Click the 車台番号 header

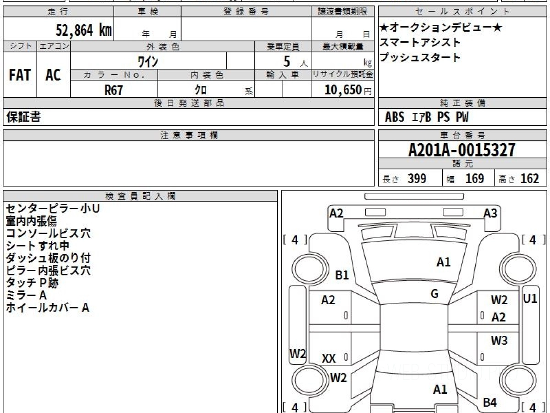pos(463,135)
